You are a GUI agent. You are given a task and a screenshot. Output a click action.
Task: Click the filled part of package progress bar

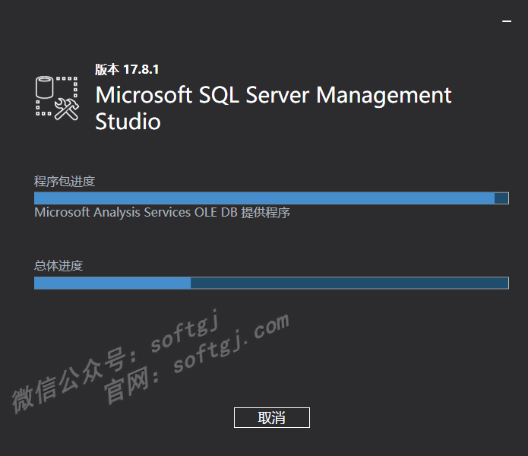pyautogui.click(x=258, y=198)
